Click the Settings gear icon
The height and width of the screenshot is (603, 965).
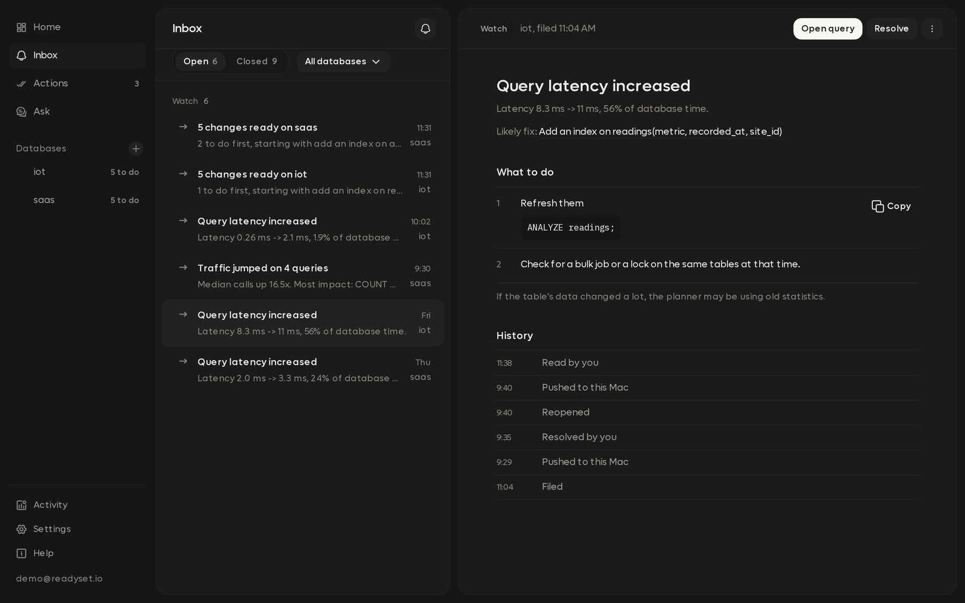tap(21, 529)
